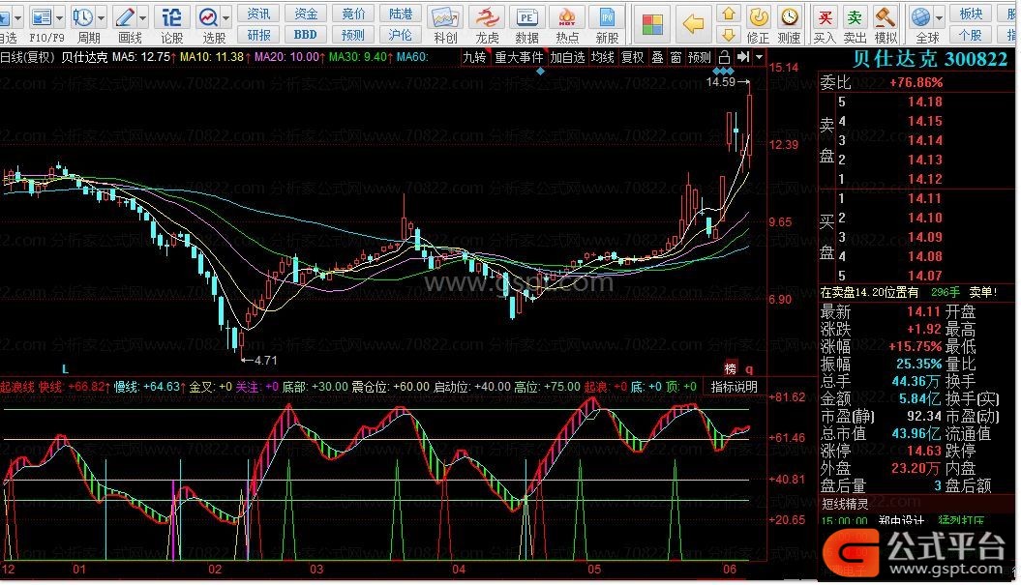The width and height of the screenshot is (1021, 585).
Task: Open the 陆港 Stock Connect tab
Action: (401, 14)
